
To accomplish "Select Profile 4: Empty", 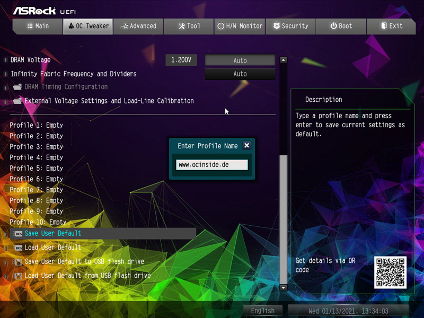I will coord(36,157).
